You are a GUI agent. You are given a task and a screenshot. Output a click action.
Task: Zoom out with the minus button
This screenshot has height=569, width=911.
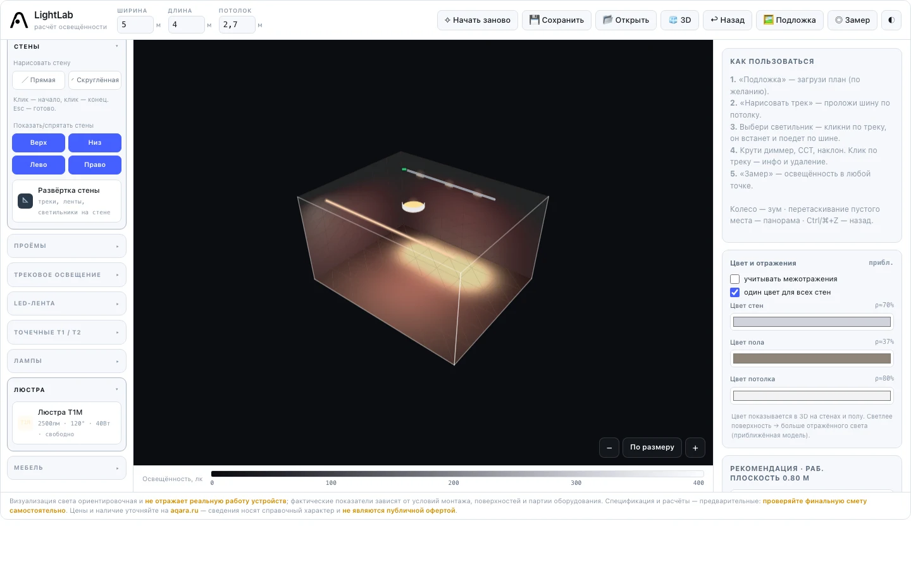(x=609, y=448)
